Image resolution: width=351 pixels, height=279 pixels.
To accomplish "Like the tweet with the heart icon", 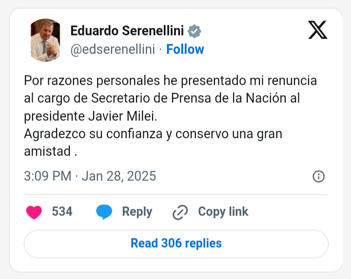I will [x=34, y=212].
